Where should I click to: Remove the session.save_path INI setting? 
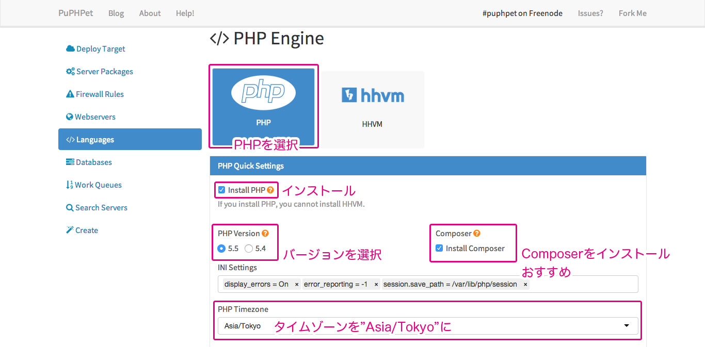pos(525,285)
